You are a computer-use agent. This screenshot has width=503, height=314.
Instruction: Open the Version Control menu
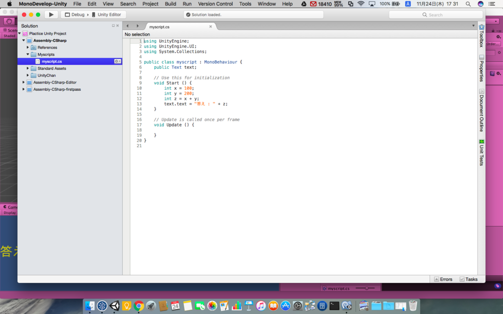215,4
